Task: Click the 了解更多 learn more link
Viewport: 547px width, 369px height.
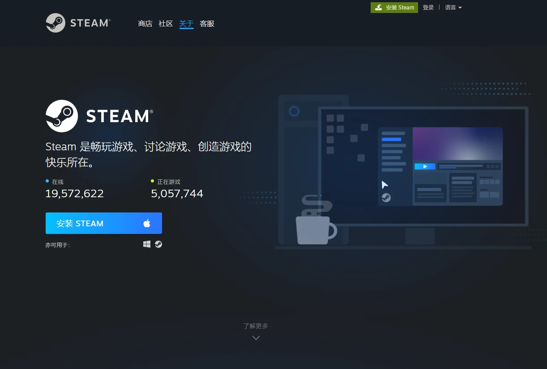Action: coord(256,326)
